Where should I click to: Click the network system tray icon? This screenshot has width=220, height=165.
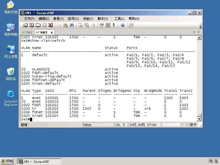(216, 161)
